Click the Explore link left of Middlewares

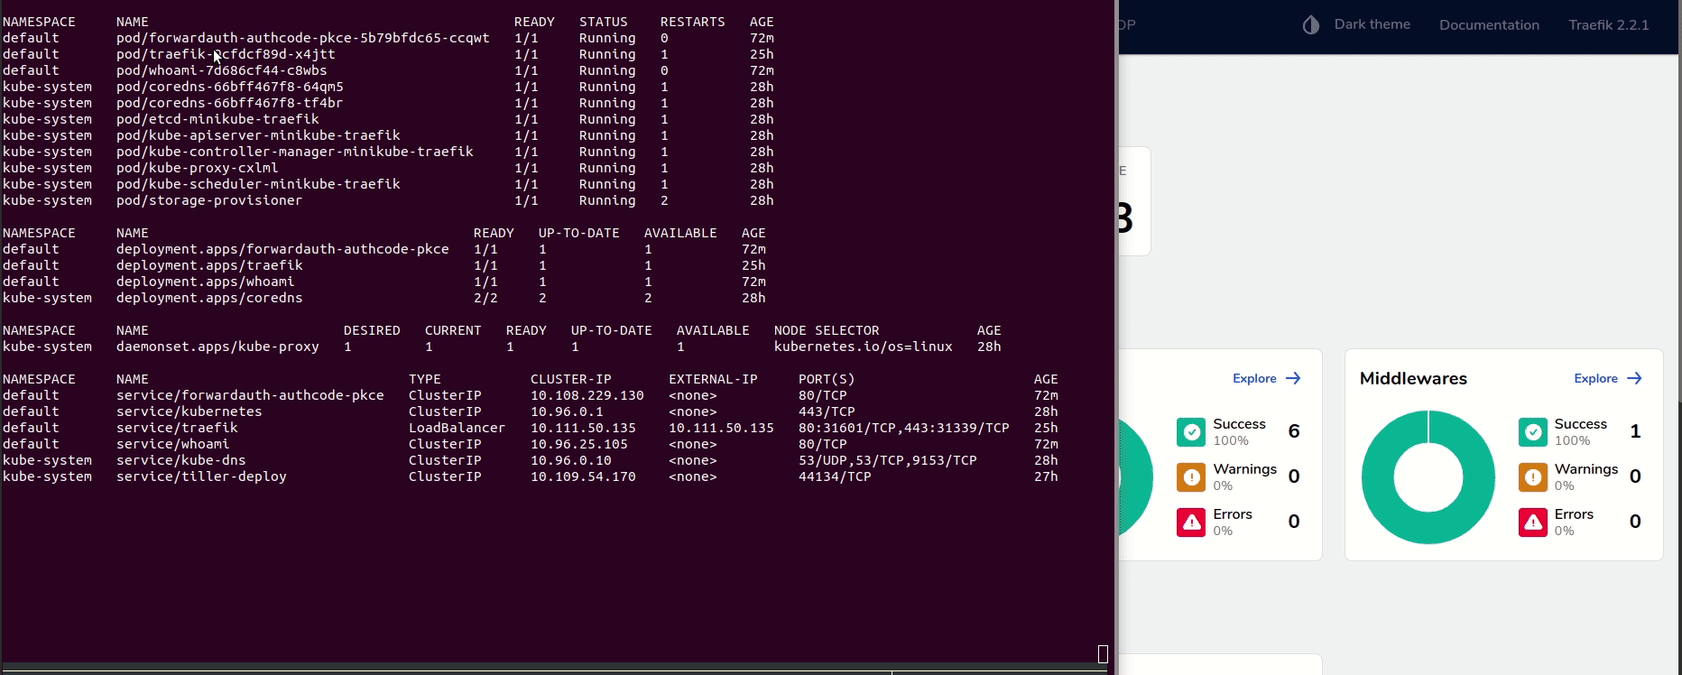[1267, 378]
